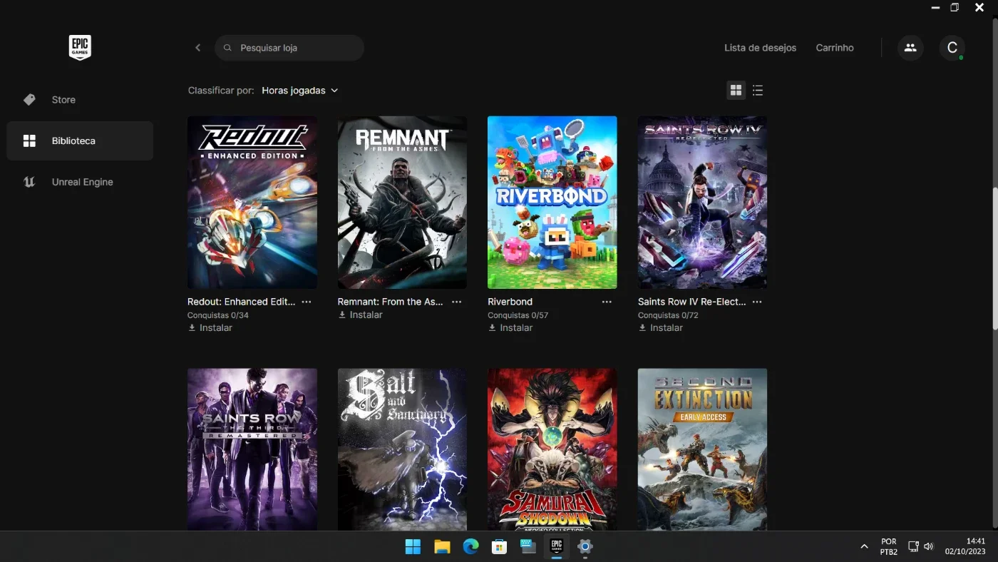This screenshot has width=998, height=562.
Task: Go back using the left chevron arrow
Action: click(198, 48)
